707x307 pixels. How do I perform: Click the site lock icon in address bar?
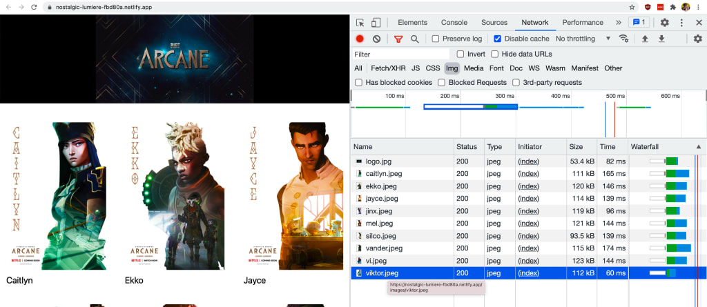click(50, 7)
